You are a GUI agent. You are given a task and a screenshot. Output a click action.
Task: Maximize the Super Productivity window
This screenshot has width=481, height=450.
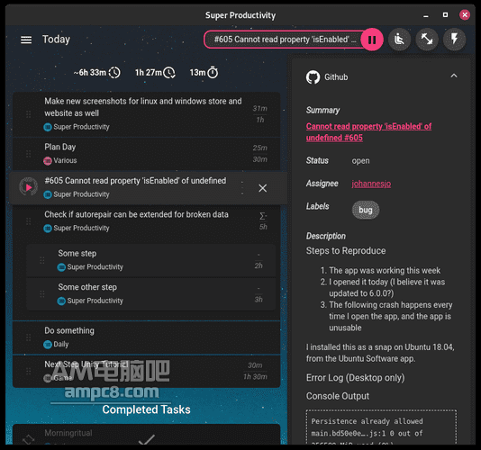point(445,14)
